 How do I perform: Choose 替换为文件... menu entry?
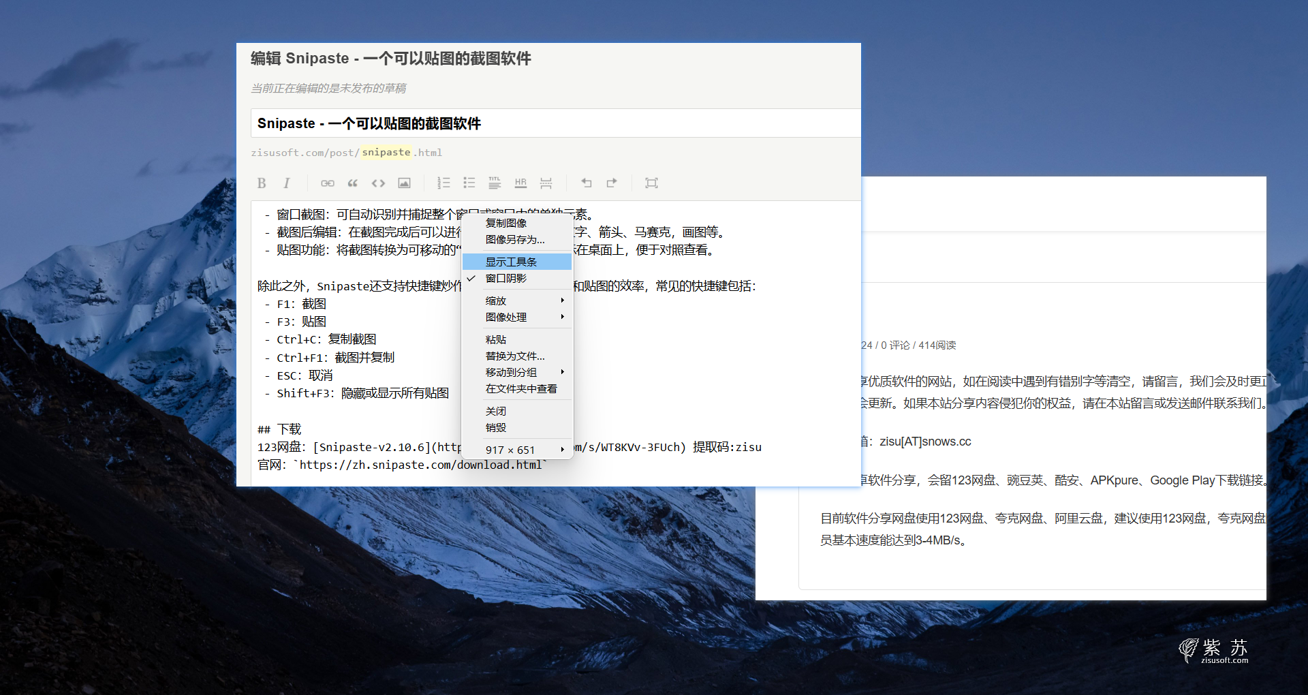click(x=517, y=356)
